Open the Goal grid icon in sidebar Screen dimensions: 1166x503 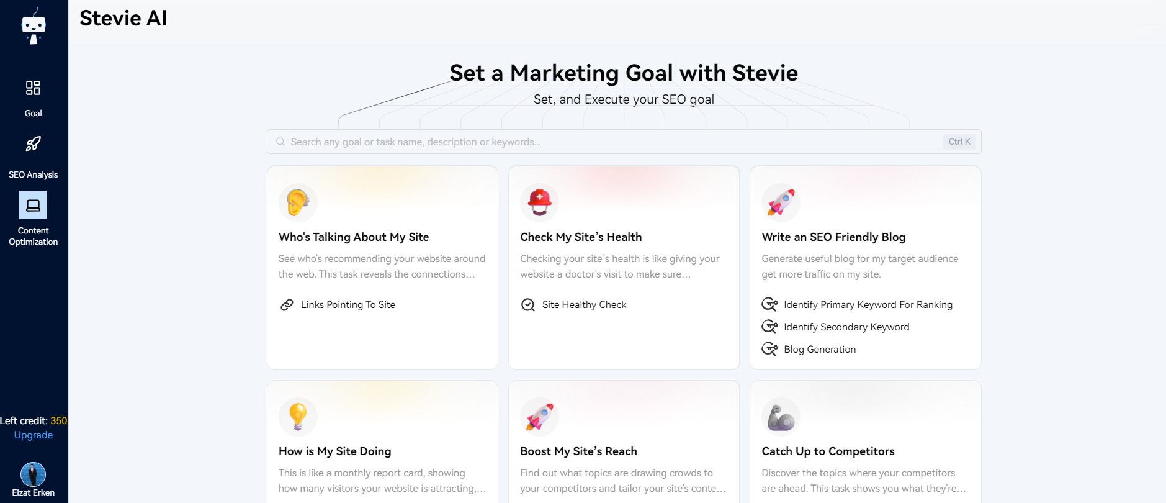coord(33,88)
